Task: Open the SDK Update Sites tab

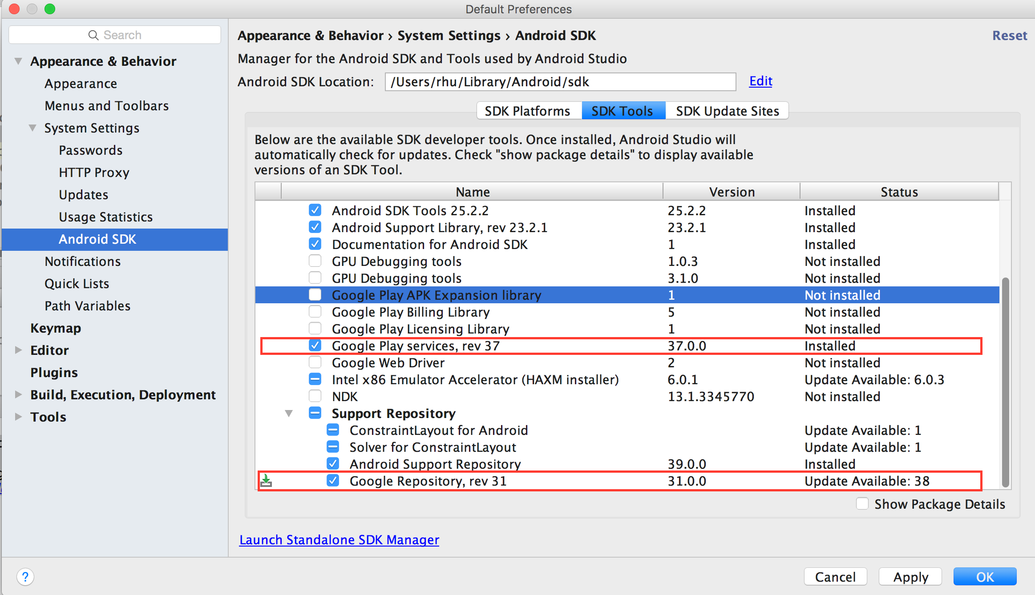Action: tap(727, 111)
